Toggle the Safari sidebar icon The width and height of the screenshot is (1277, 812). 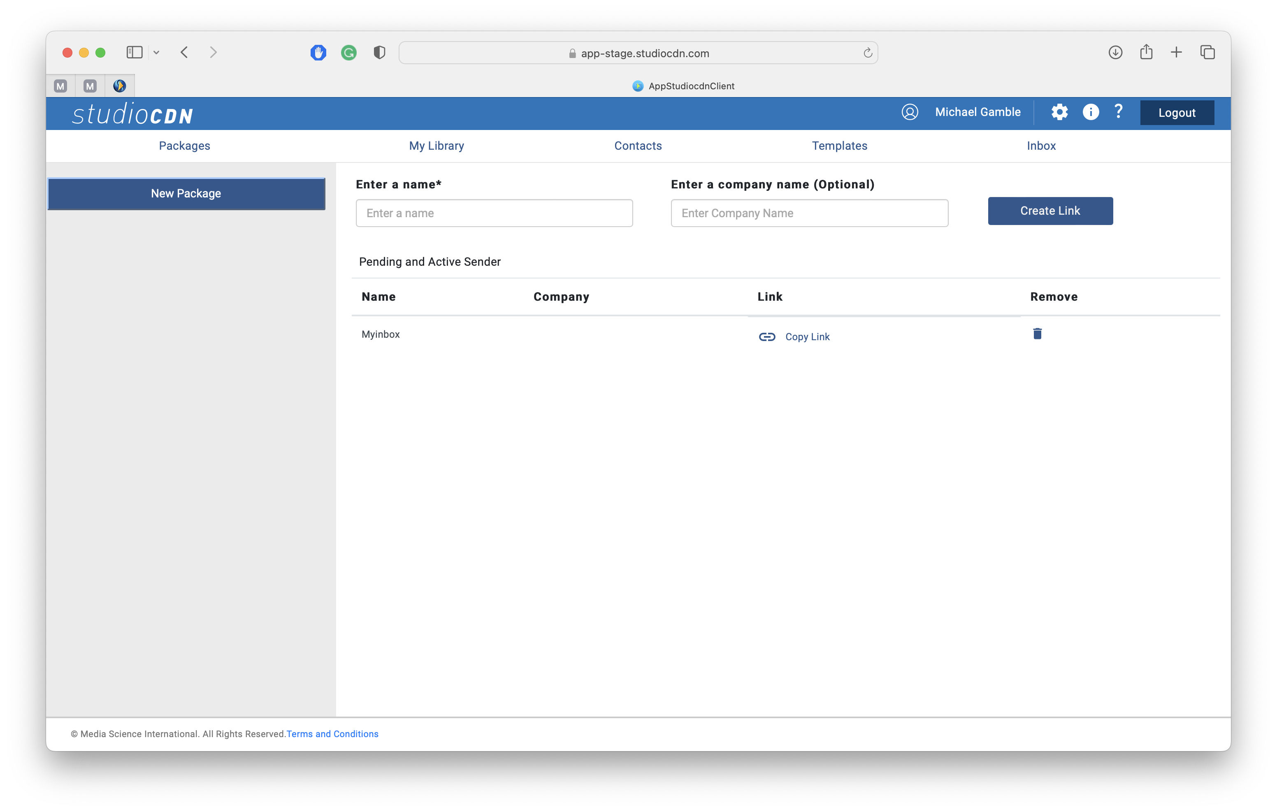(135, 53)
